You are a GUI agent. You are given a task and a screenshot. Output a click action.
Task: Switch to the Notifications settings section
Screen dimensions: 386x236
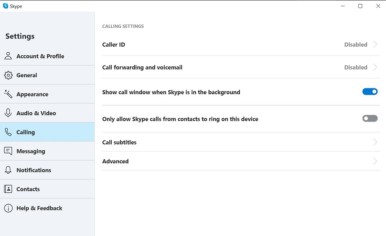click(x=47, y=170)
